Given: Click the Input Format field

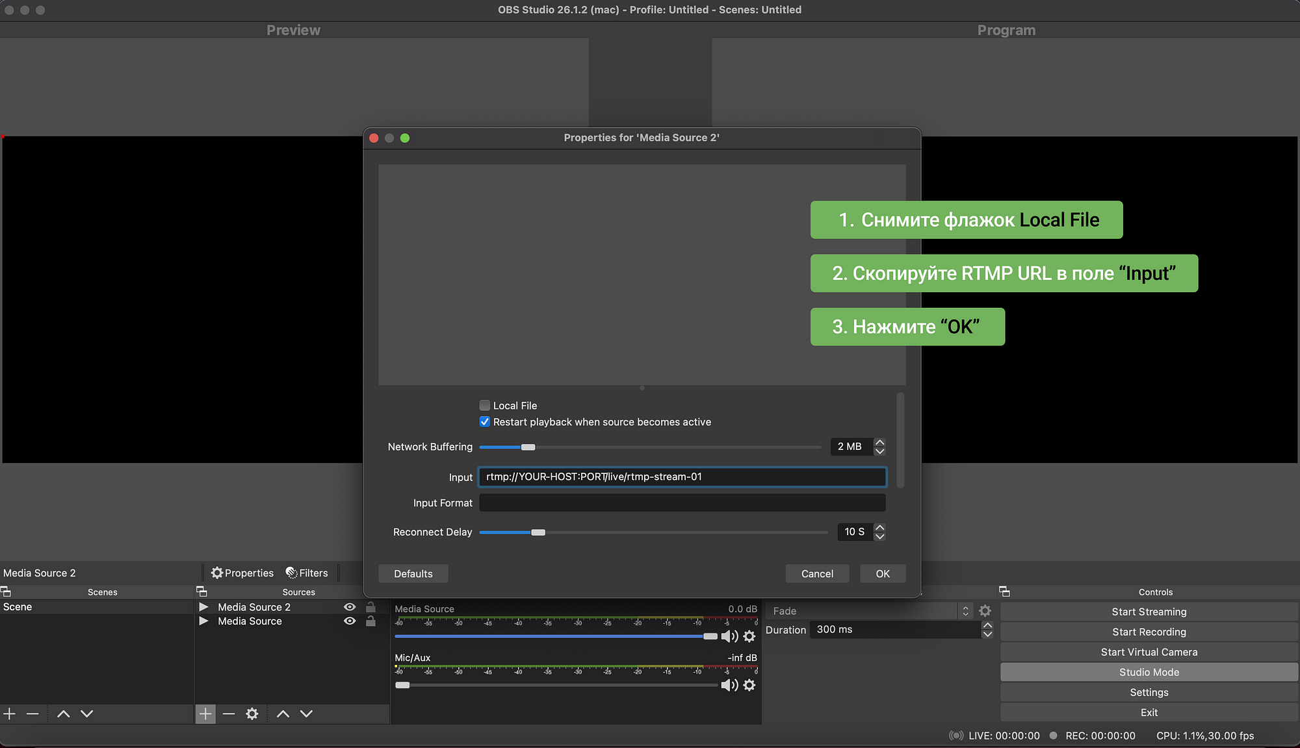Looking at the screenshot, I should [x=682, y=503].
